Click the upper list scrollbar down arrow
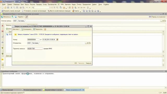 (163, 52)
